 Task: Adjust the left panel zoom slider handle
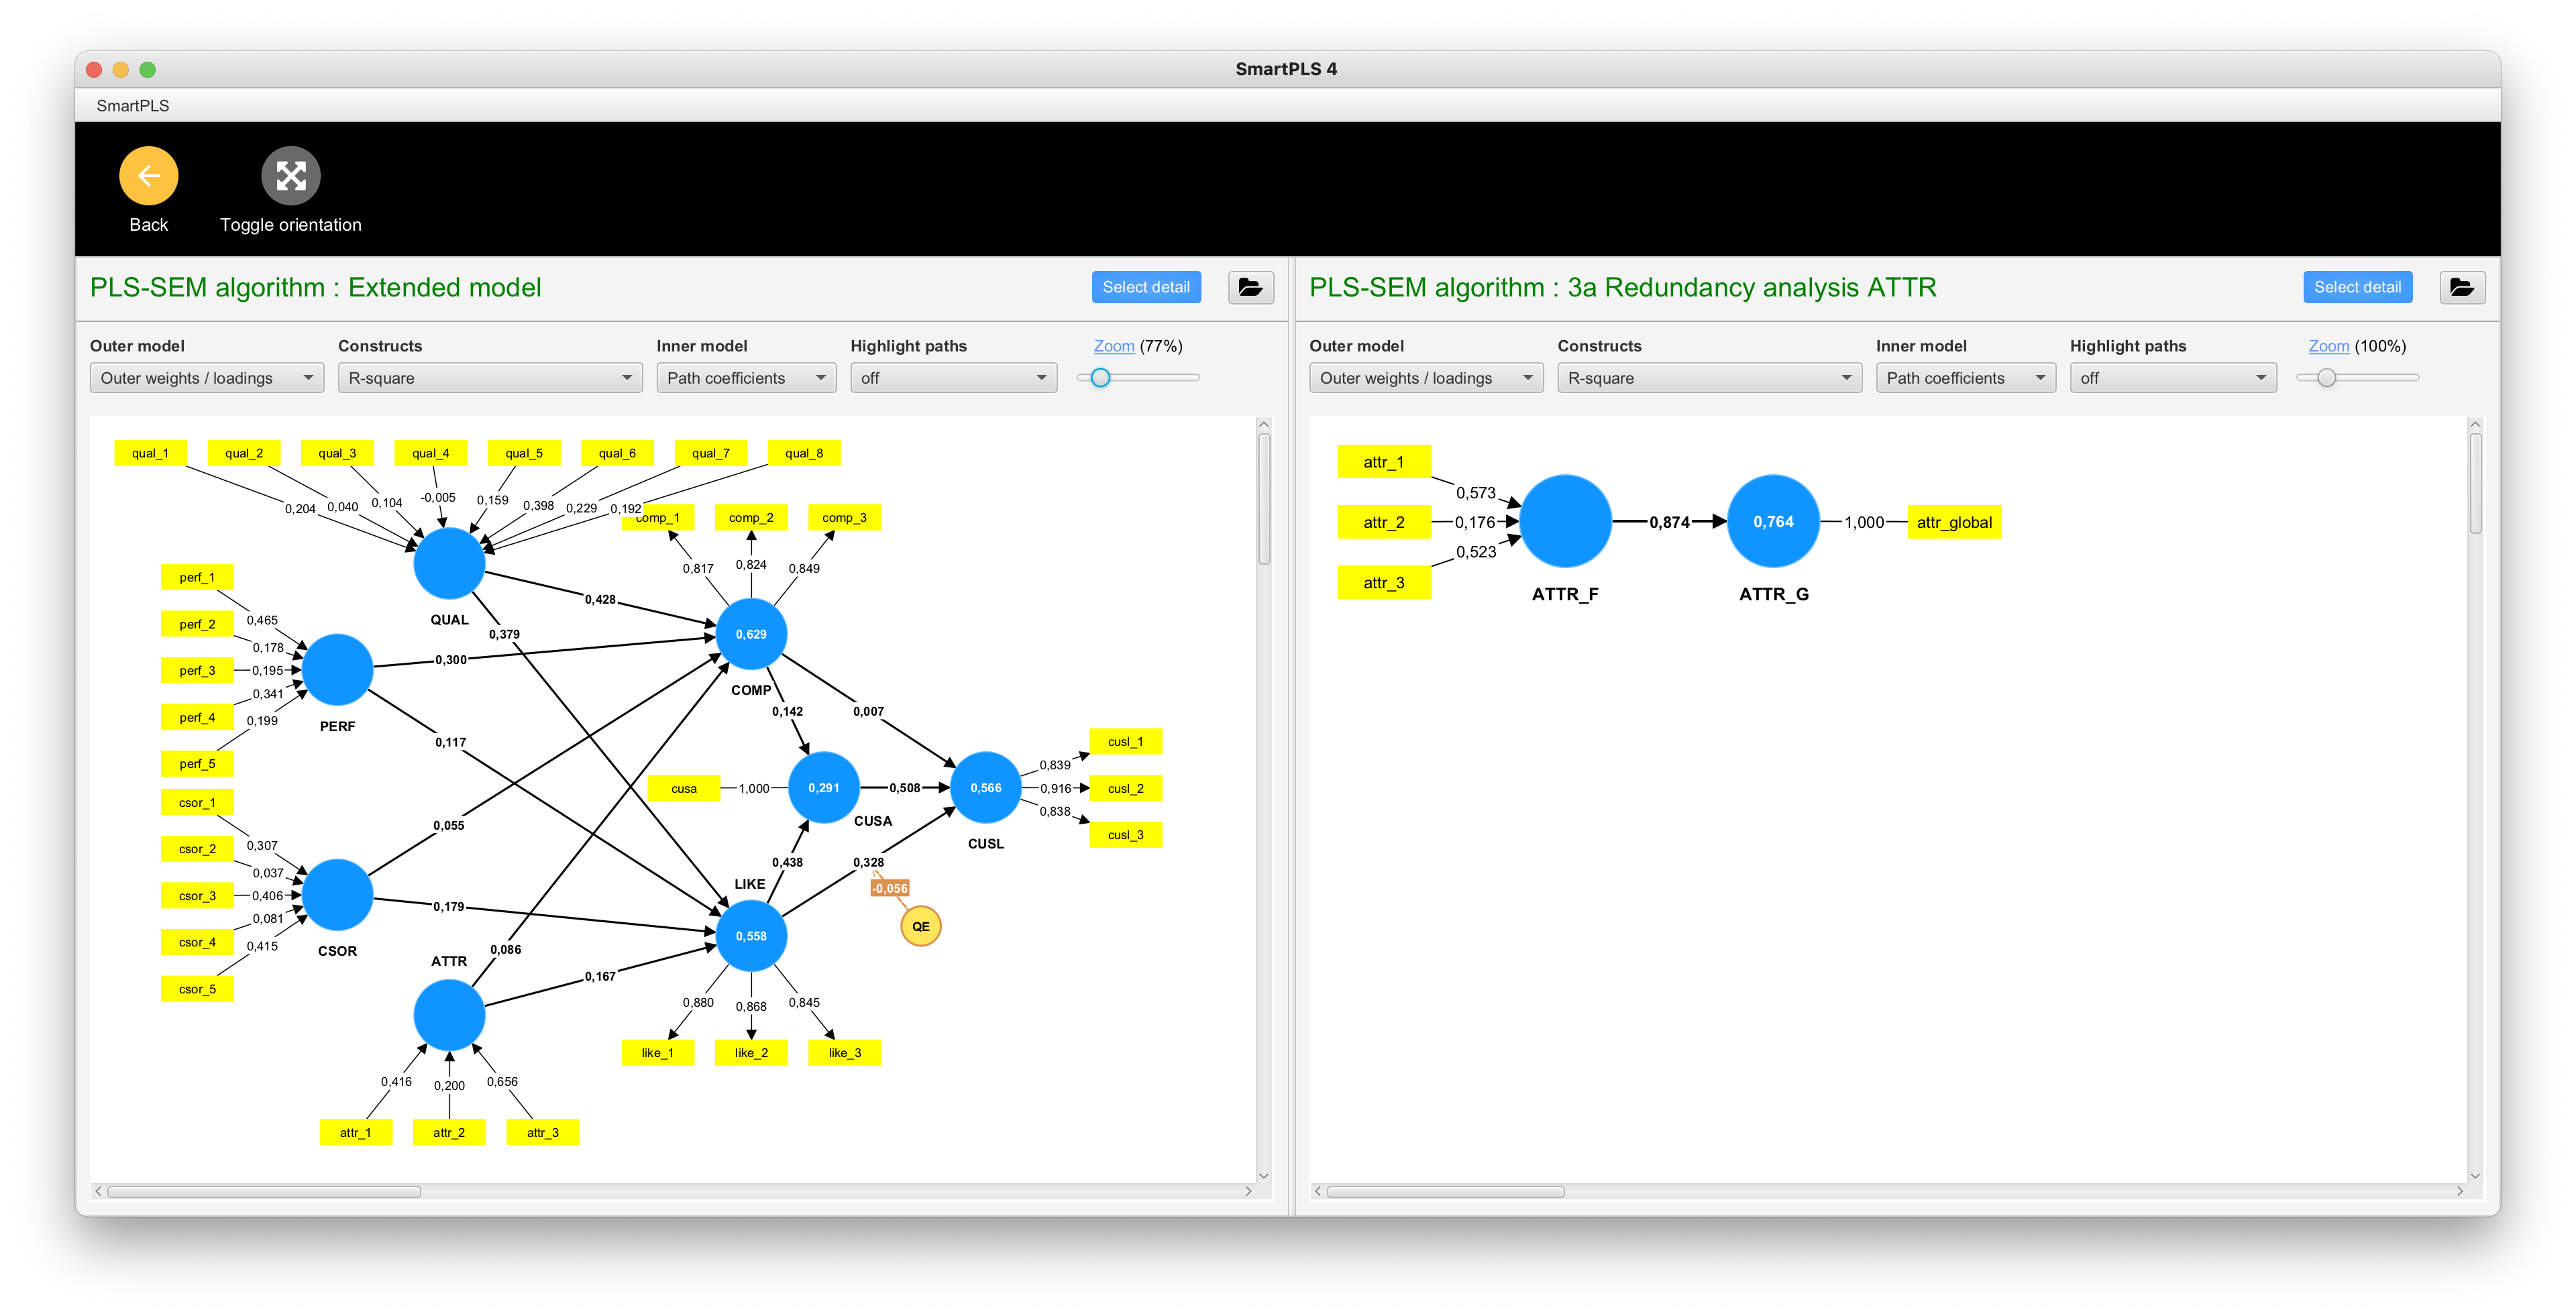[1100, 378]
